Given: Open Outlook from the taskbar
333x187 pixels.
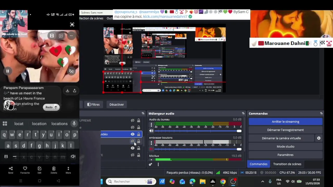Looking at the screenshot, I should tap(182, 182).
